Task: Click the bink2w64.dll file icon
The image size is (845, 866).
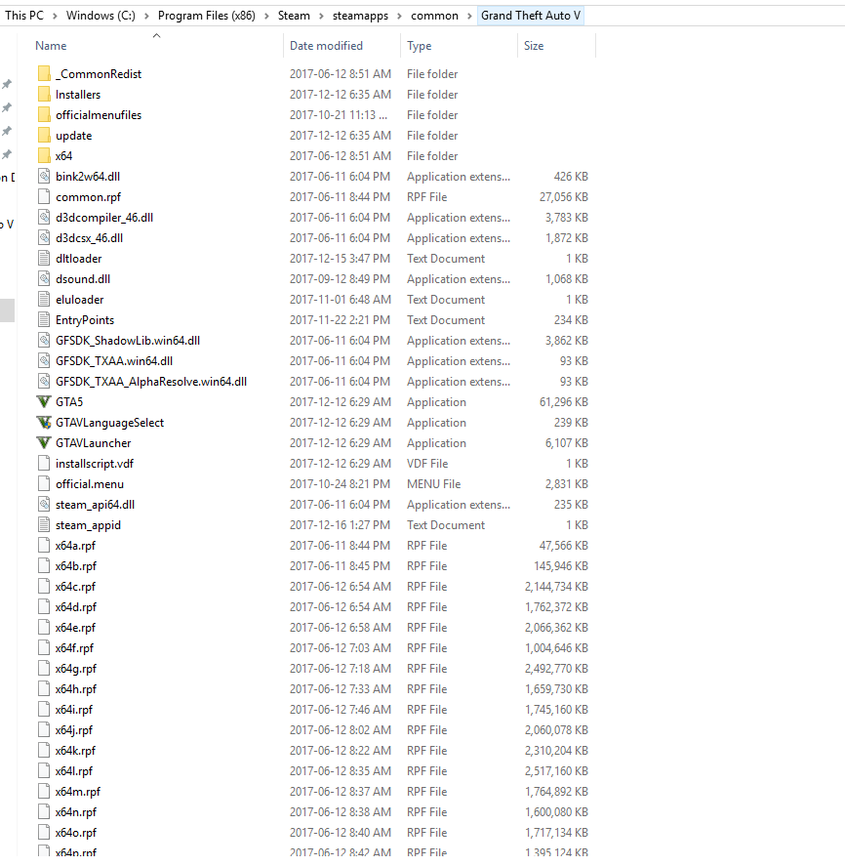Action: [44, 176]
